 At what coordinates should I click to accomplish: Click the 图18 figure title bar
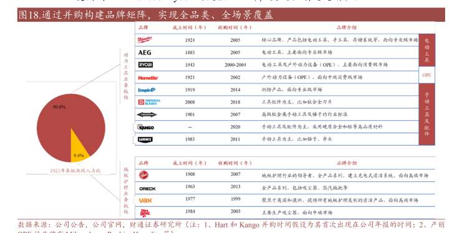231,15
